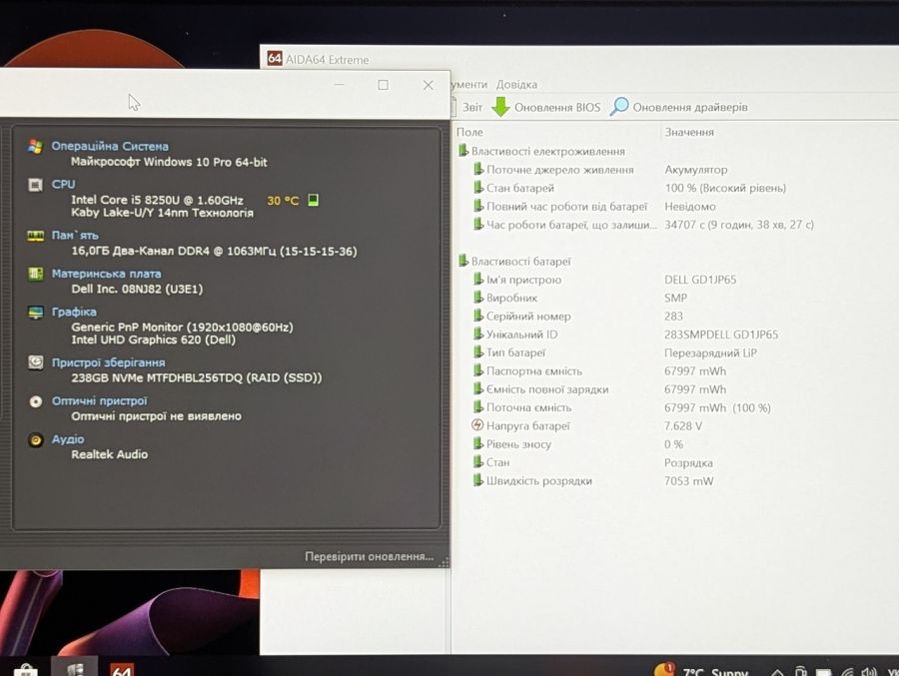Select the Властивості електроживлення group row
Screen dimensions: 899x676
click(541, 152)
